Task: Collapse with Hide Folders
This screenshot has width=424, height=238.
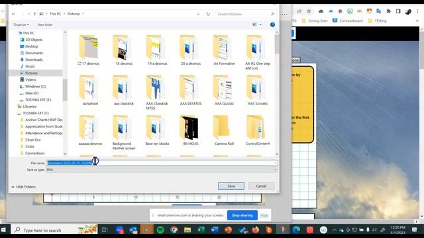Action: click(24, 186)
